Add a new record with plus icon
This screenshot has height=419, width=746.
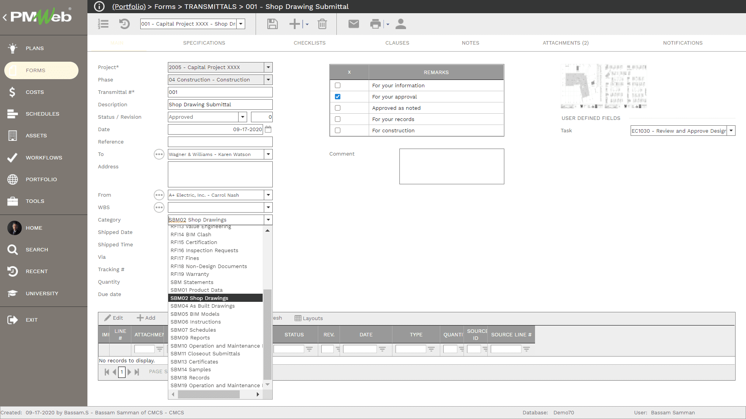coord(294,24)
